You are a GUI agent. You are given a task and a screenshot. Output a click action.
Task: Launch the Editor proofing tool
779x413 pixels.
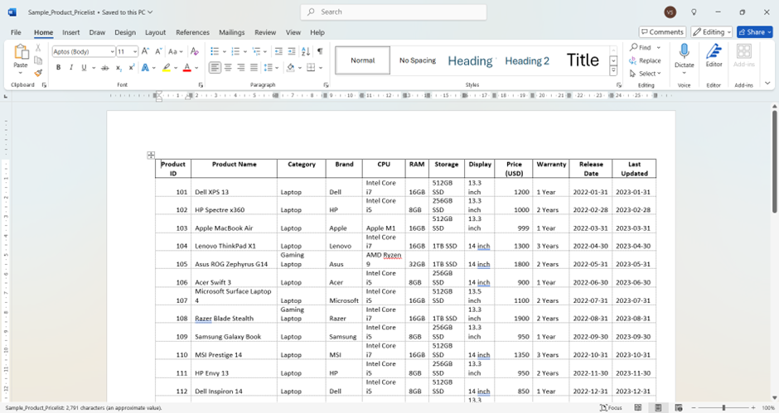[x=714, y=56]
